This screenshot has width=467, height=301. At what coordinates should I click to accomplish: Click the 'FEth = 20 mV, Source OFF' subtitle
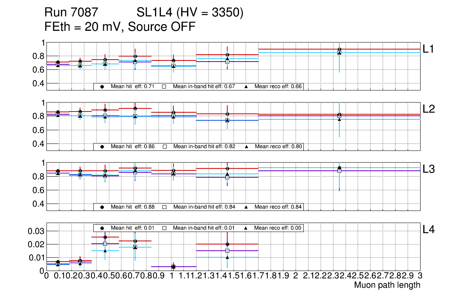click(x=120, y=27)
